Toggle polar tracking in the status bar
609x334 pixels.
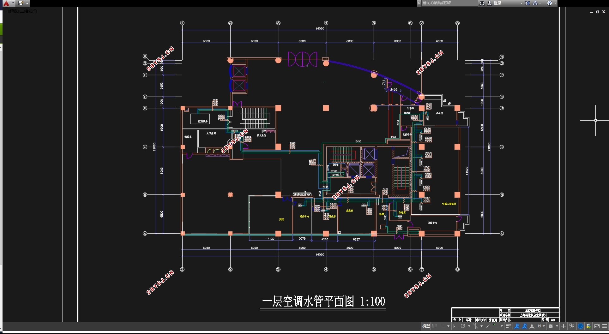pyautogui.click(x=463, y=326)
